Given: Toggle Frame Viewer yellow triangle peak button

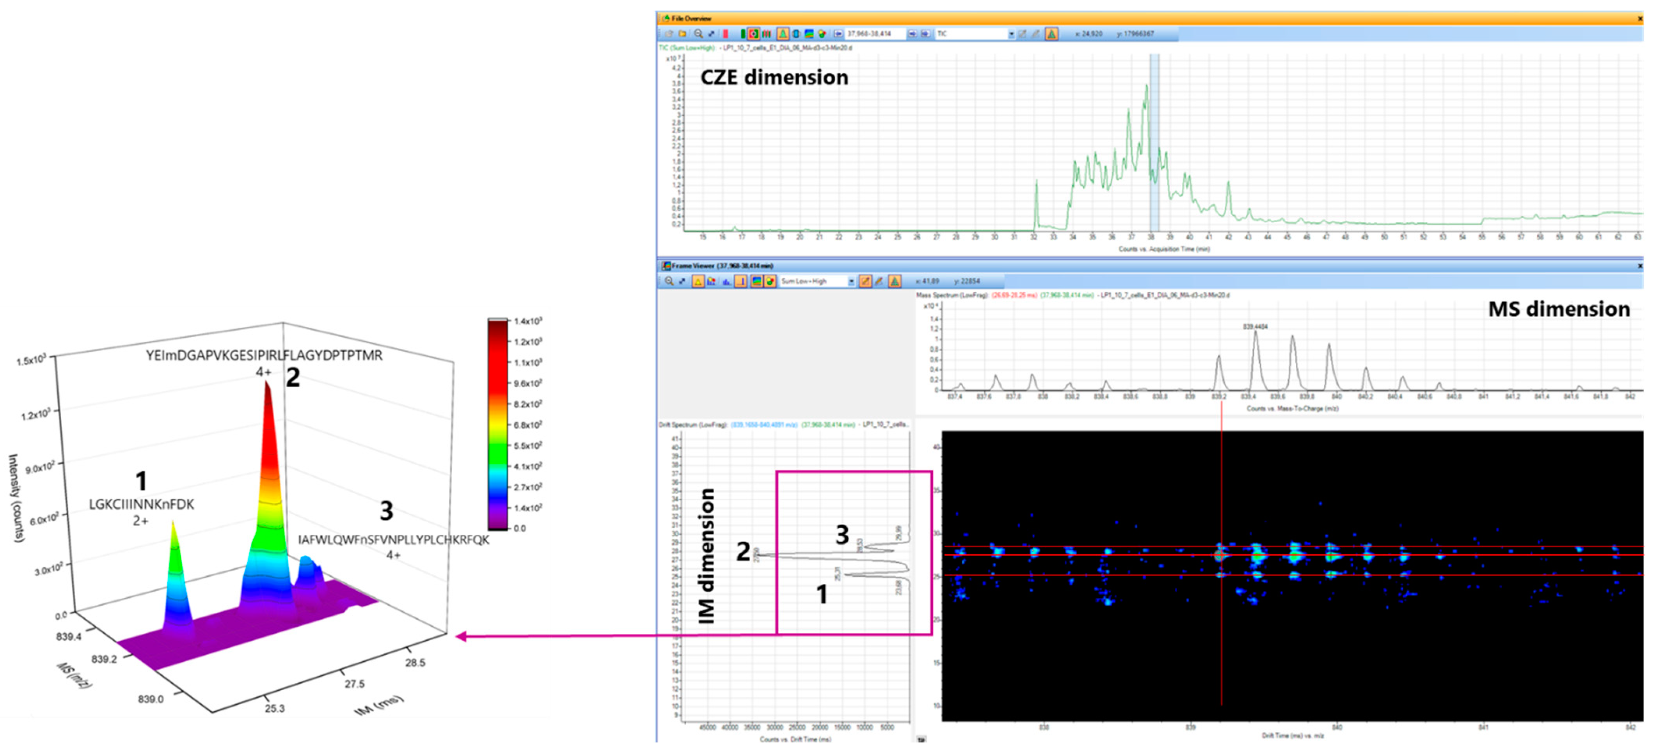Looking at the screenshot, I should (698, 281).
